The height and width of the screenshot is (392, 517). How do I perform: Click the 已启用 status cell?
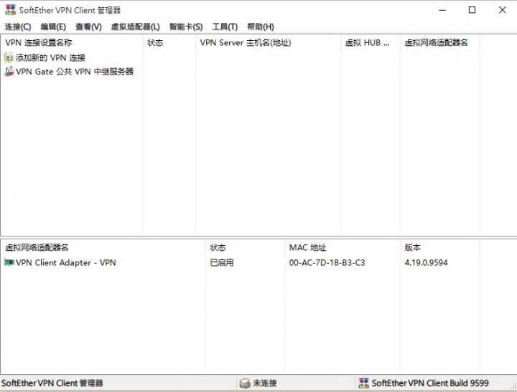click(x=222, y=263)
